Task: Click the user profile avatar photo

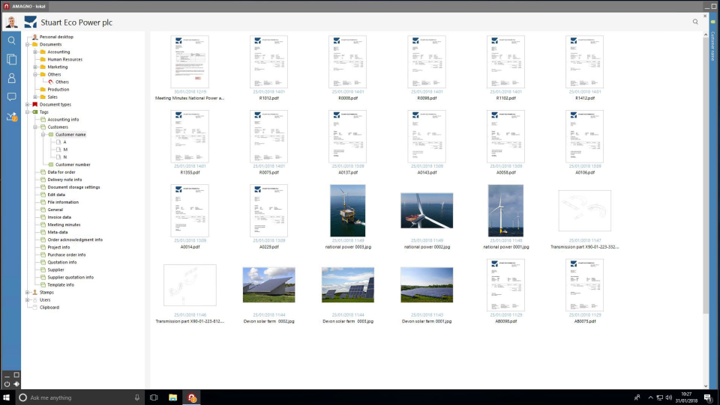Action: click(x=11, y=22)
